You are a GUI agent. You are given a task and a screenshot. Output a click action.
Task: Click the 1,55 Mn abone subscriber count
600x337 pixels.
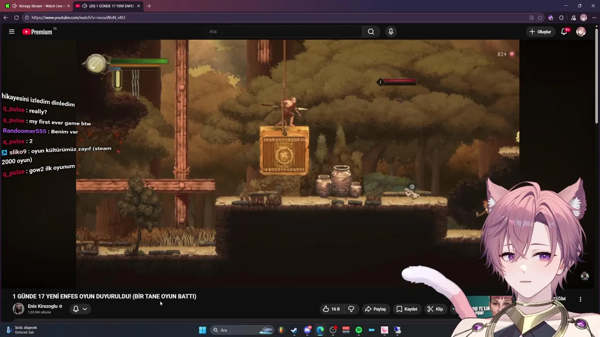click(x=39, y=312)
